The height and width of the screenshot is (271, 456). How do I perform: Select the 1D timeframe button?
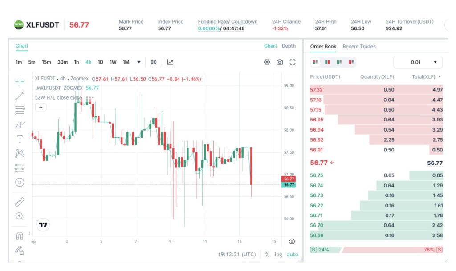[x=101, y=62]
